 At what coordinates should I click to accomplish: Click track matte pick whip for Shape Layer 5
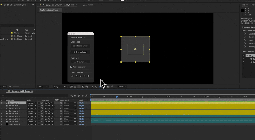tap(42, 111)
